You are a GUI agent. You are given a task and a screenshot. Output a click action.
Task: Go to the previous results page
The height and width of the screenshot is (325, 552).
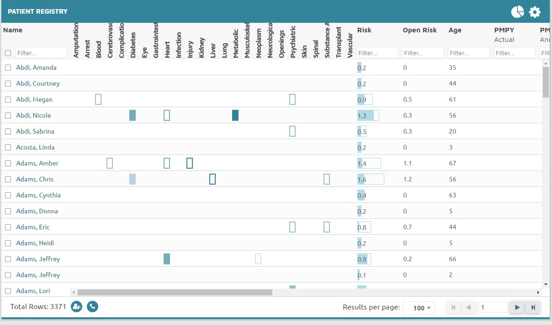click(x=468, y=308)
